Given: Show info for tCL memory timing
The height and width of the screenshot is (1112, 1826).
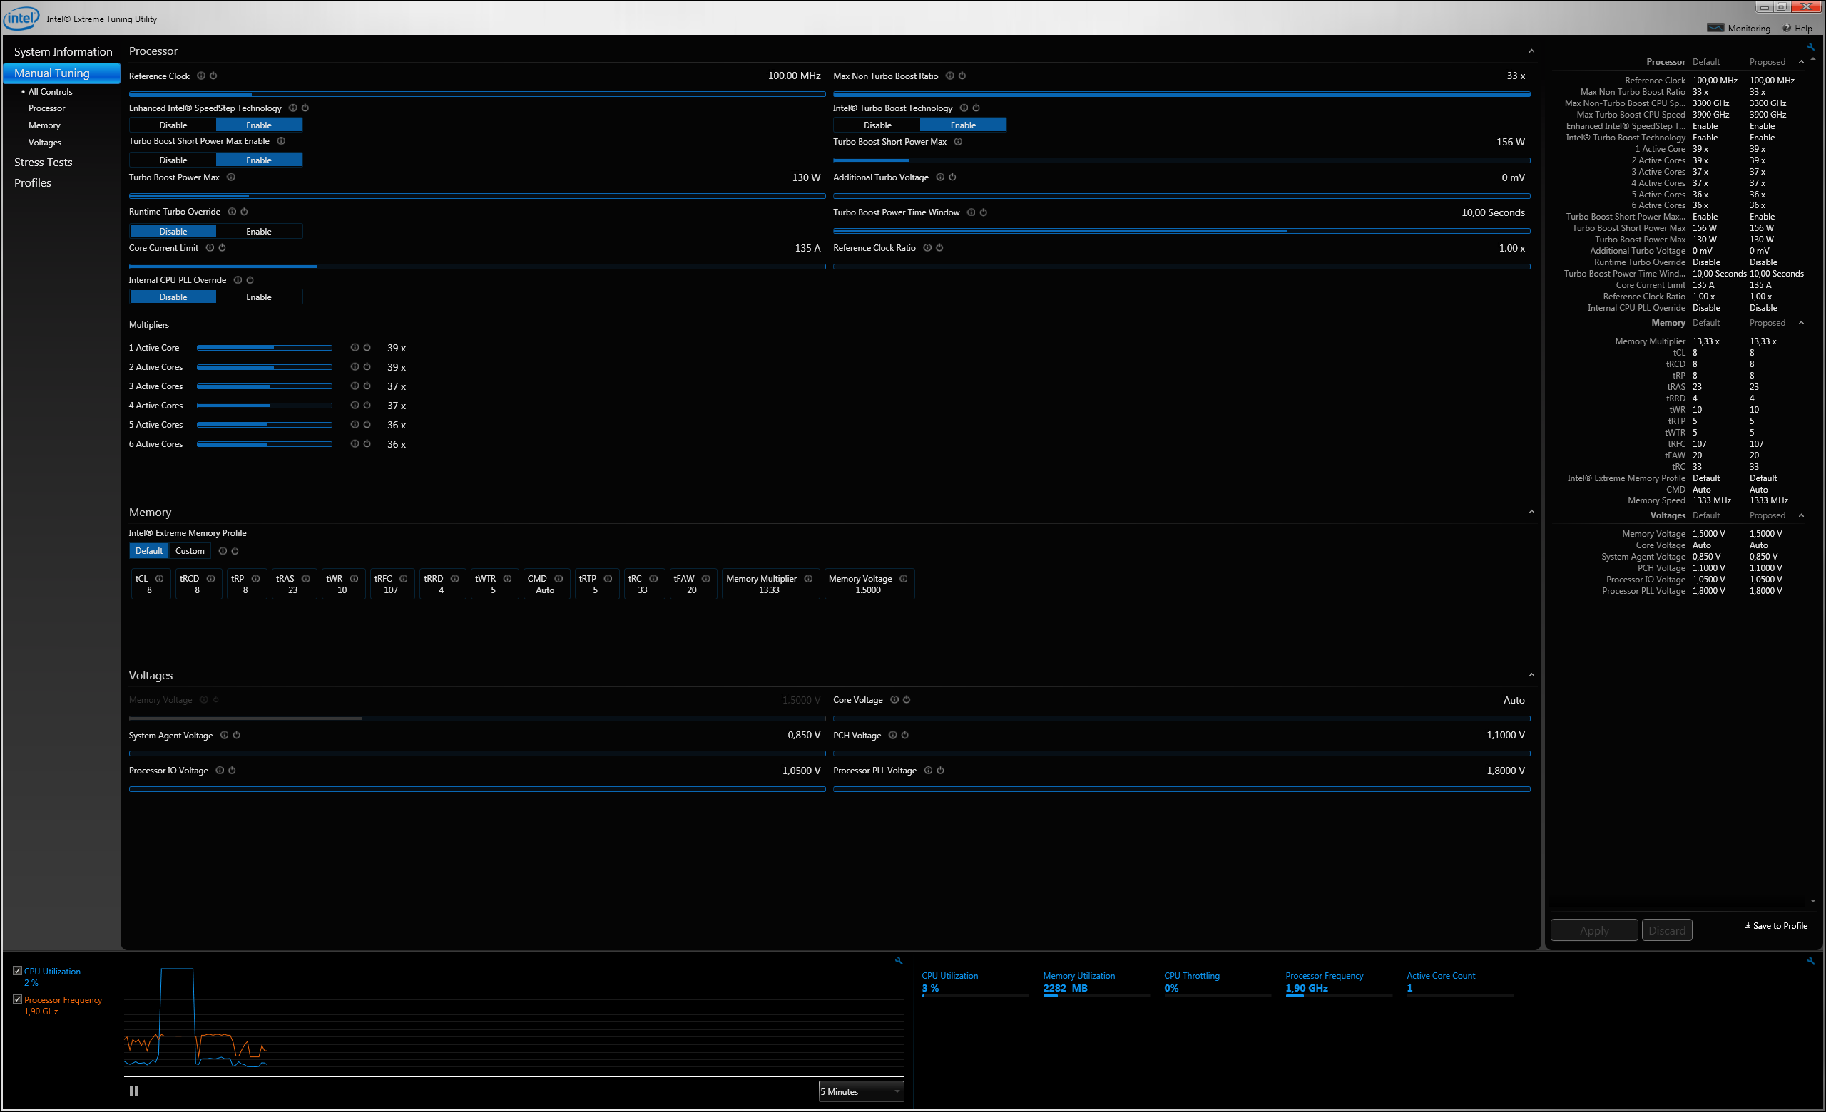Looking at the screenshot, I should coord(159,579).
